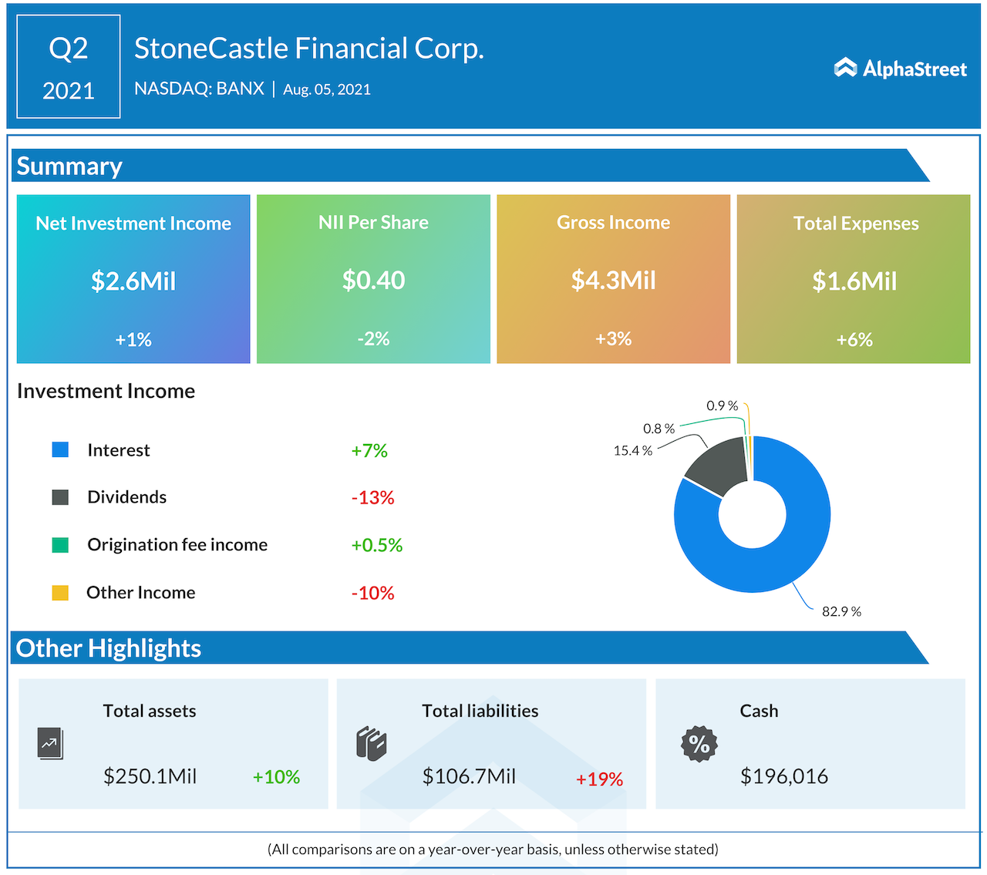Click the +19% total liabilities change
This screenshot has height=875, width=987.
click(x=599, y=779)
